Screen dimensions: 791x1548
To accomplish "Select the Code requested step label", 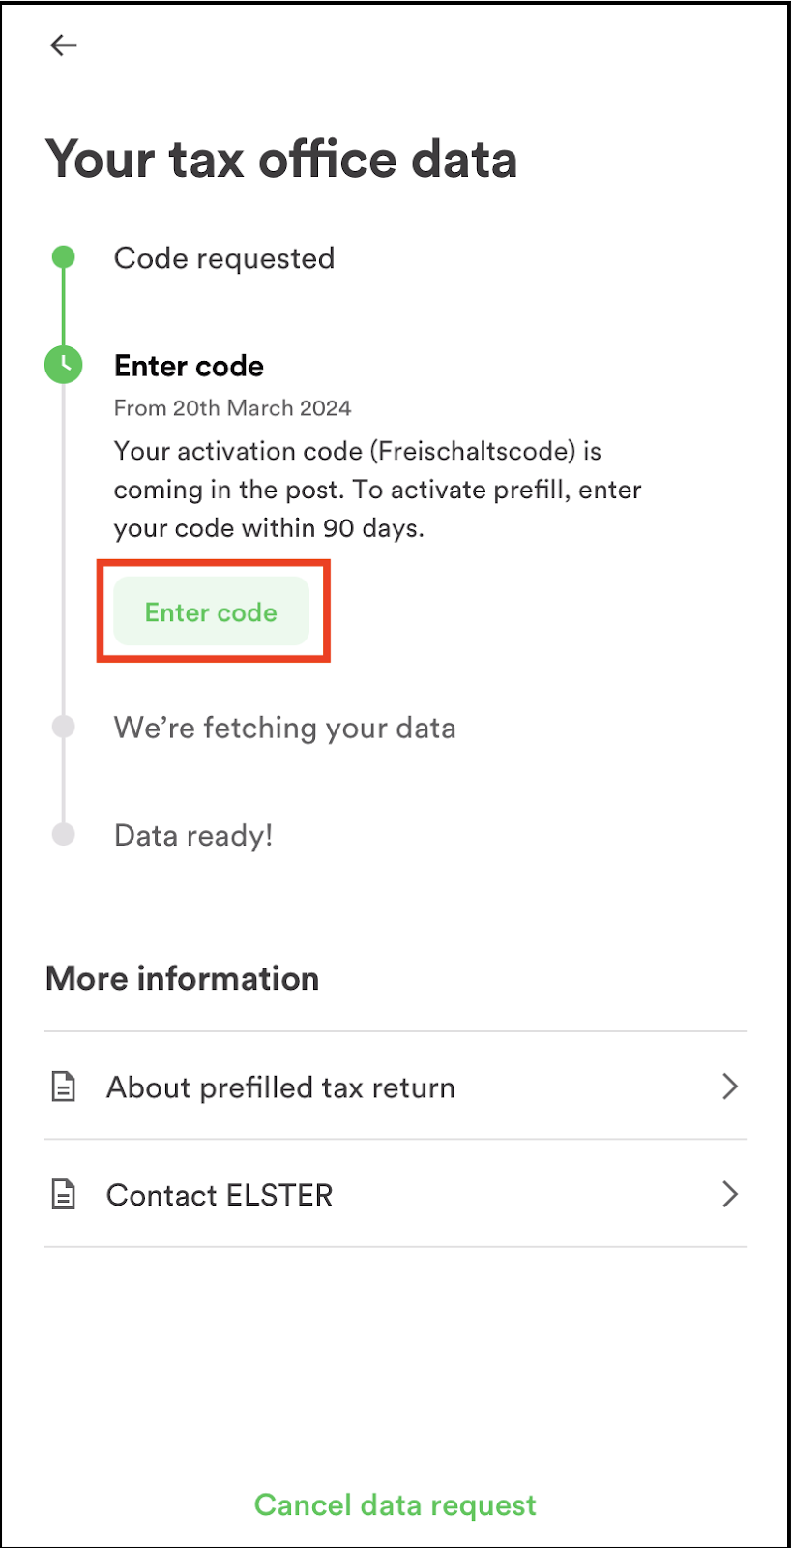I will 224,258.
